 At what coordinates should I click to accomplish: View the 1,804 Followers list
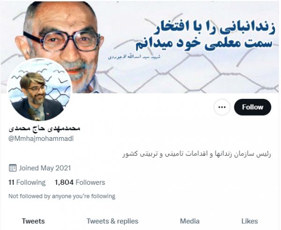(80, 182)
